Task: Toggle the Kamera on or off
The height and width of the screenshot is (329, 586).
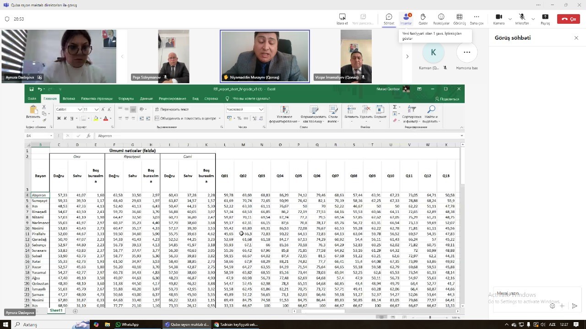Action: click(x=499, y=19)
